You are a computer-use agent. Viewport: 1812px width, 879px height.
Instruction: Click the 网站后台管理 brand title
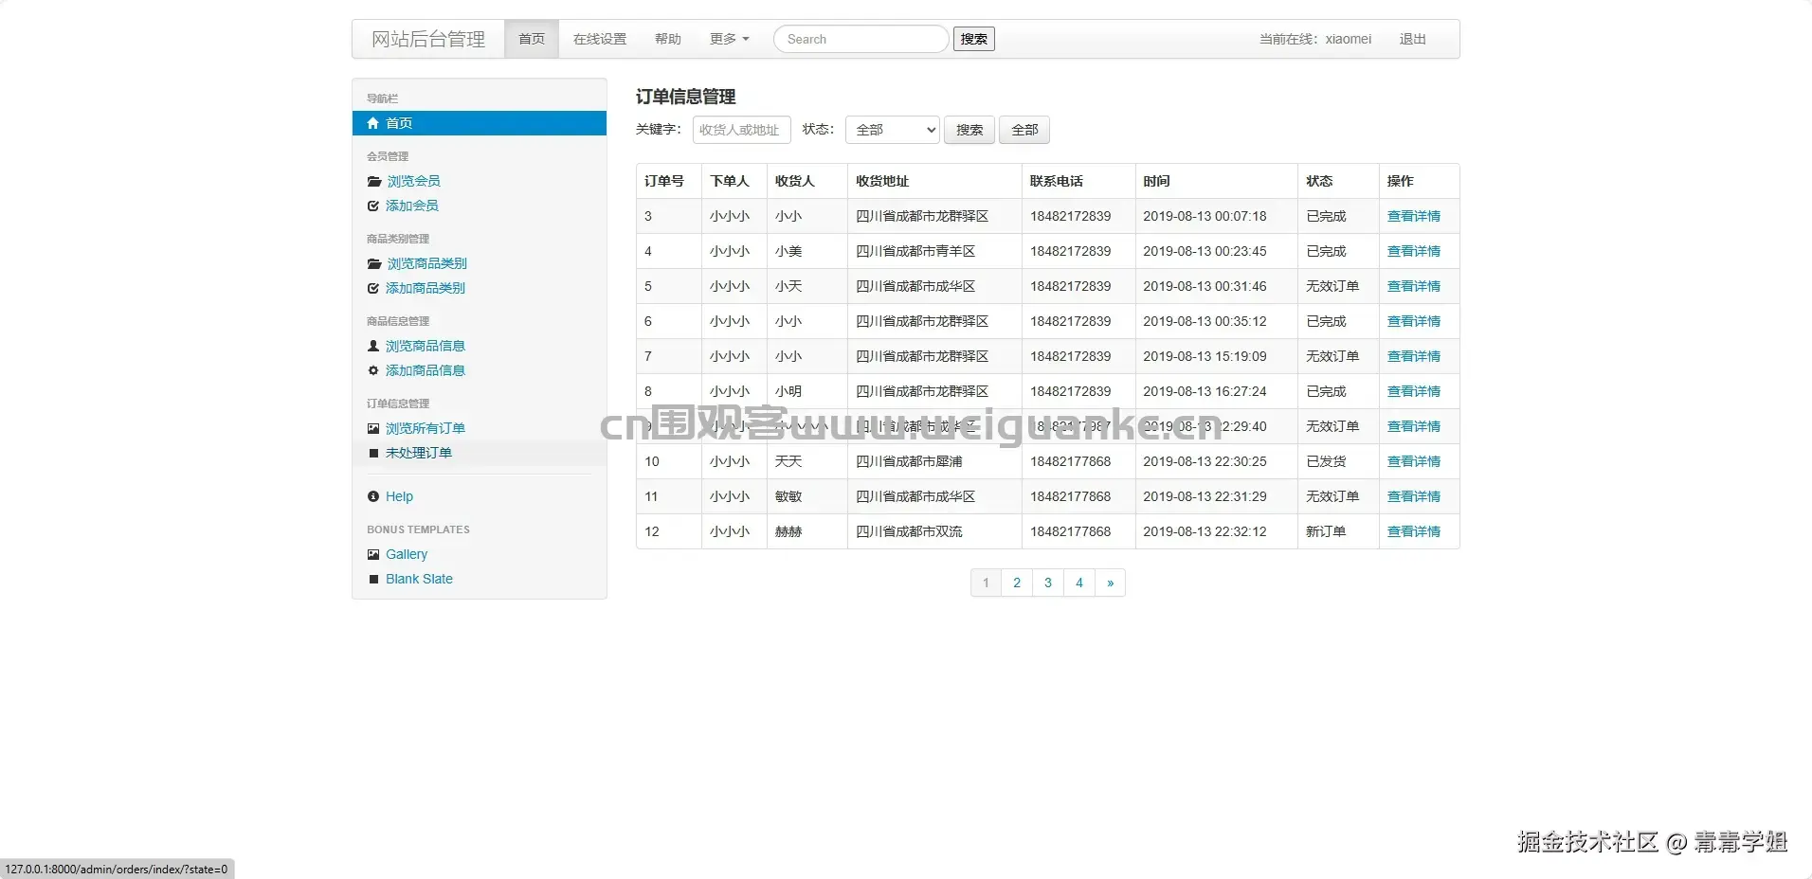pos(428,39)
